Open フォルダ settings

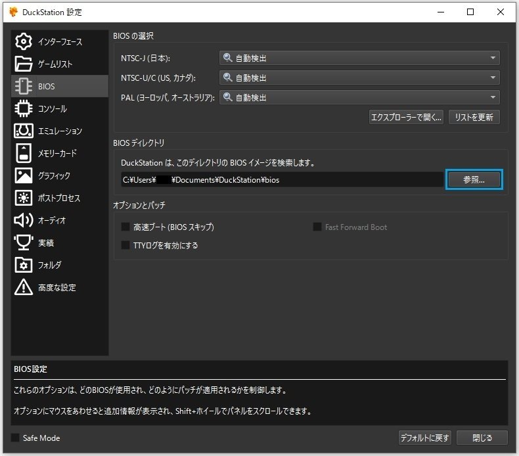(x=60, y=265)
